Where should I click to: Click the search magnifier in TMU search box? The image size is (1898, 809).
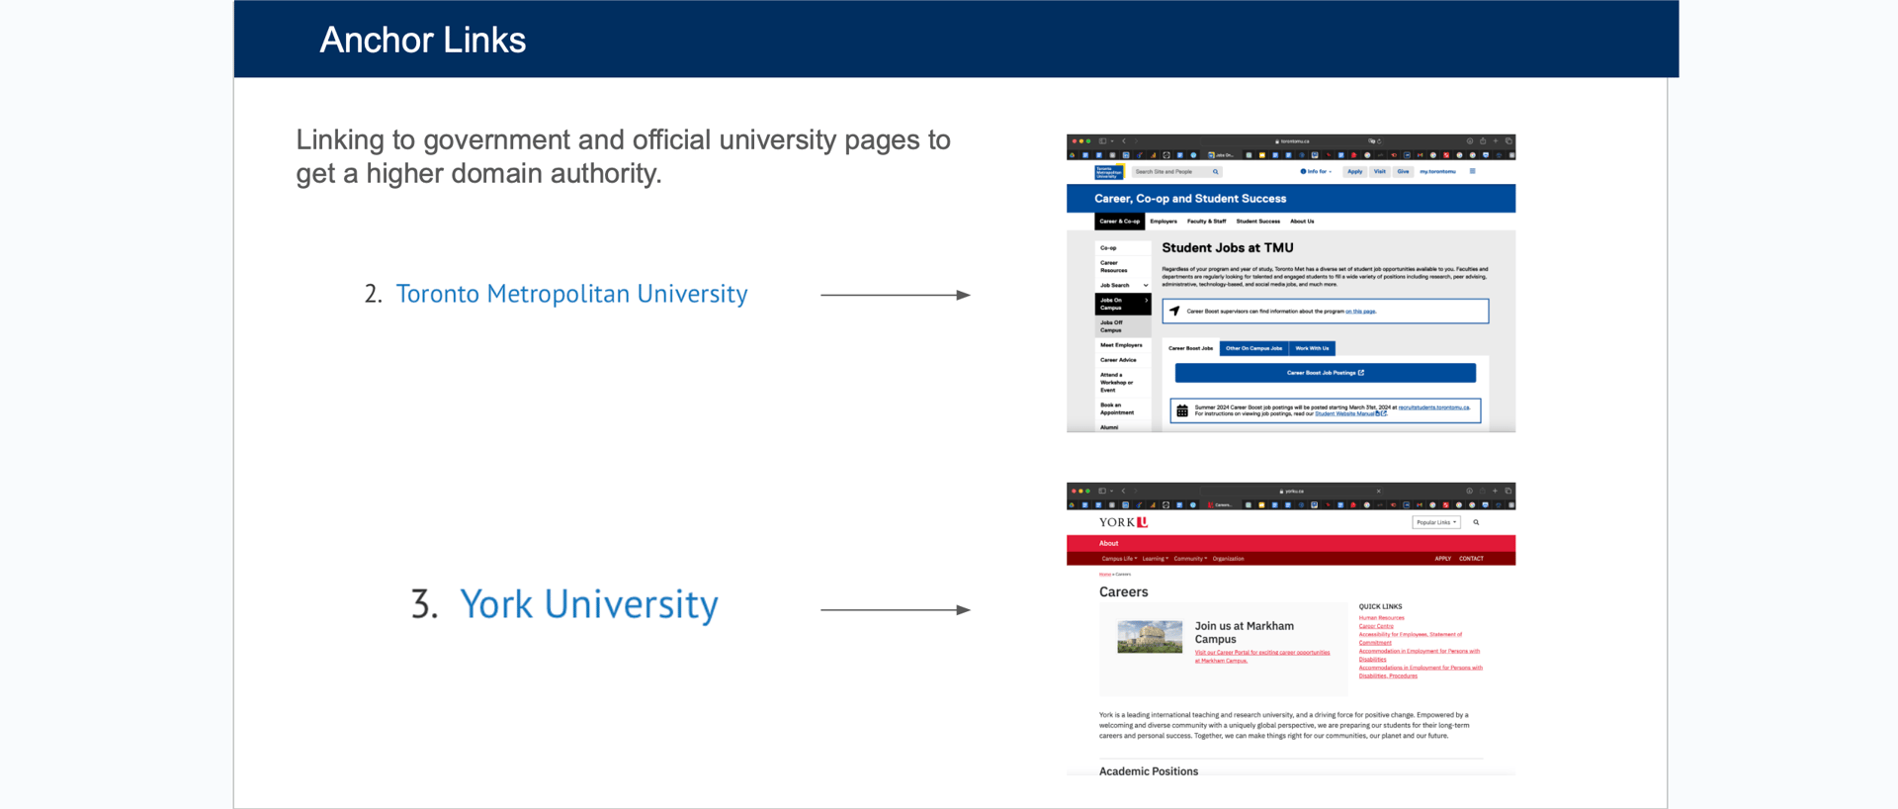click(x=1215, y=172)
